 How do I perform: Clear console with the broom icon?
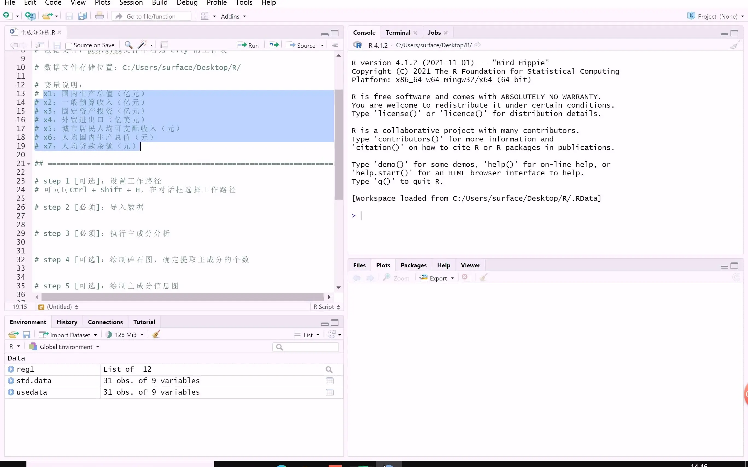(x=735, y=45)
